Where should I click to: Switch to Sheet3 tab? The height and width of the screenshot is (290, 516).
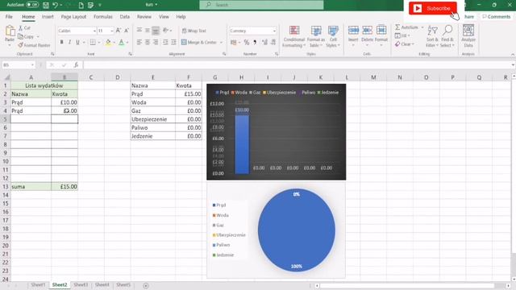click(81, 284)
